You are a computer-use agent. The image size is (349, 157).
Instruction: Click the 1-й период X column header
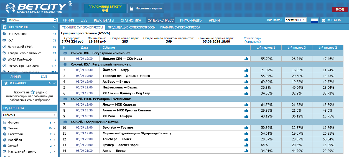click(297, 48)
